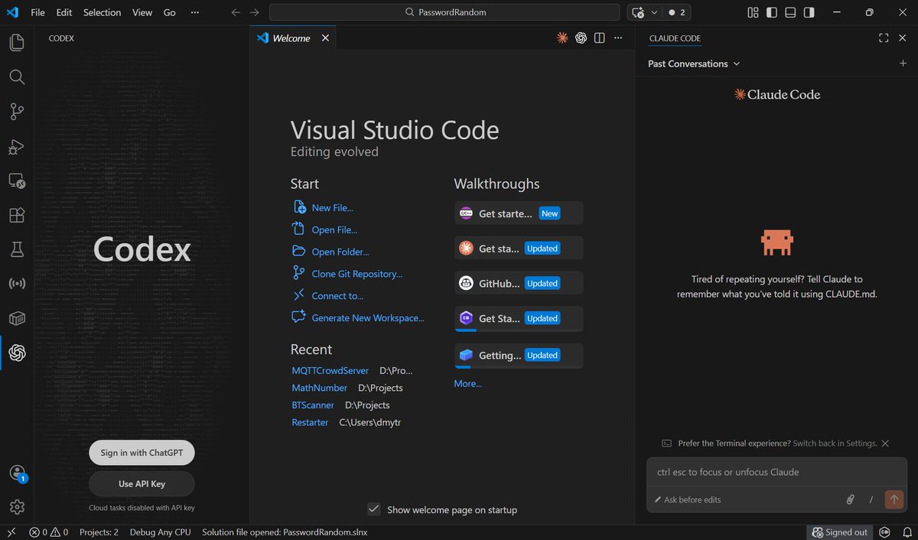918x540 pixels.
Task: Select the Welcome tab
Action: click(x=292, y=37)
